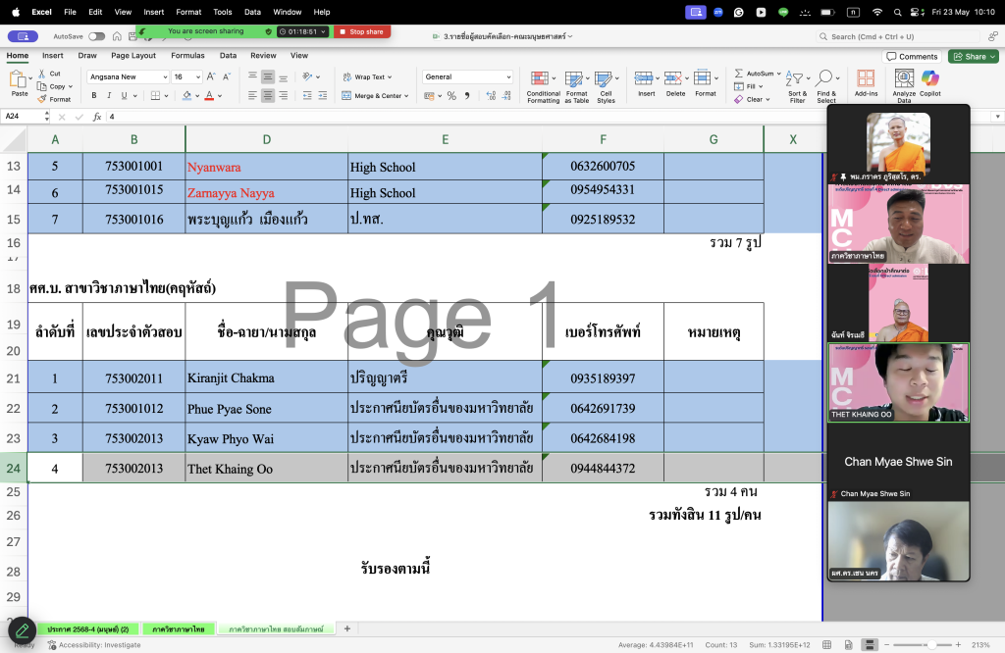
Task: Click the Home icon in title bar
Action: coord(117,36)
